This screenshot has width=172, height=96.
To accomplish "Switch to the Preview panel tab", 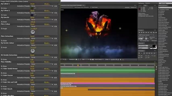I will click(141, 30).
